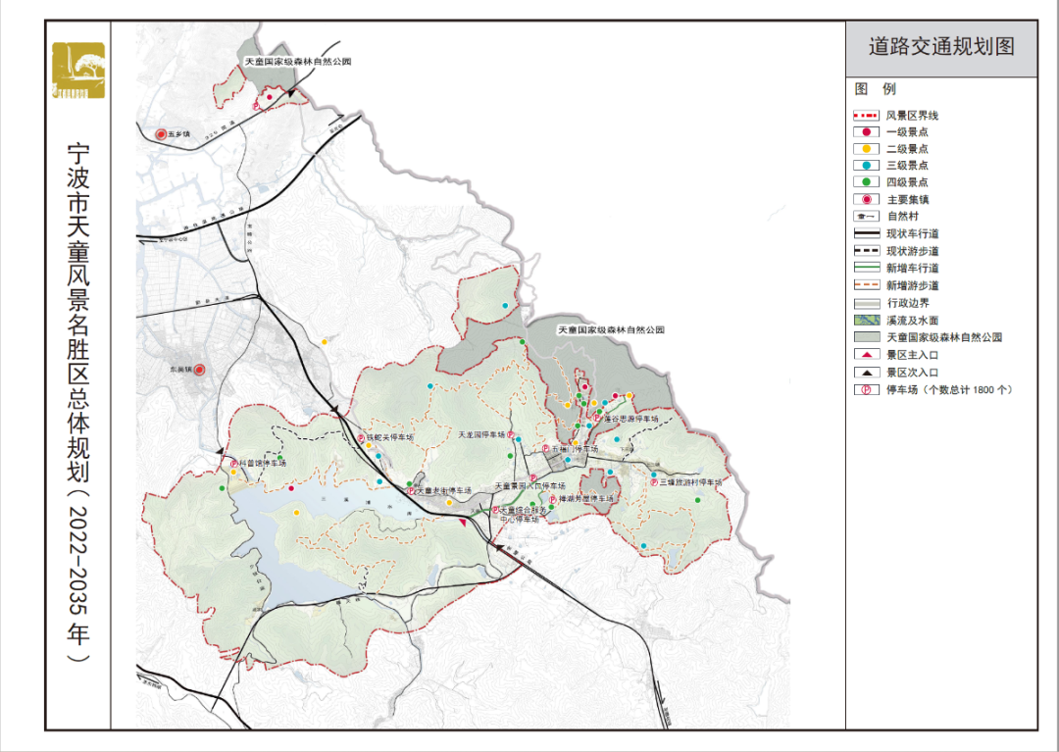Click the 东吴镇 town marker
This screenshot has width=1059, height=752.
tap(199, 370)
